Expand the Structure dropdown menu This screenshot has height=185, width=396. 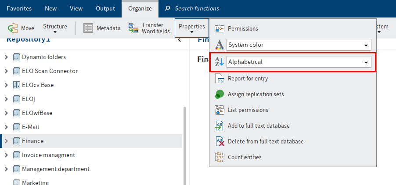click(55, 28)
